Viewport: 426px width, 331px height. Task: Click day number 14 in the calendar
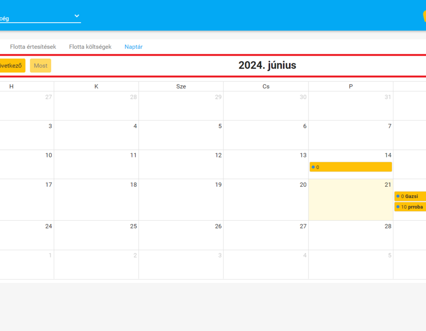(x=388, y=155)
